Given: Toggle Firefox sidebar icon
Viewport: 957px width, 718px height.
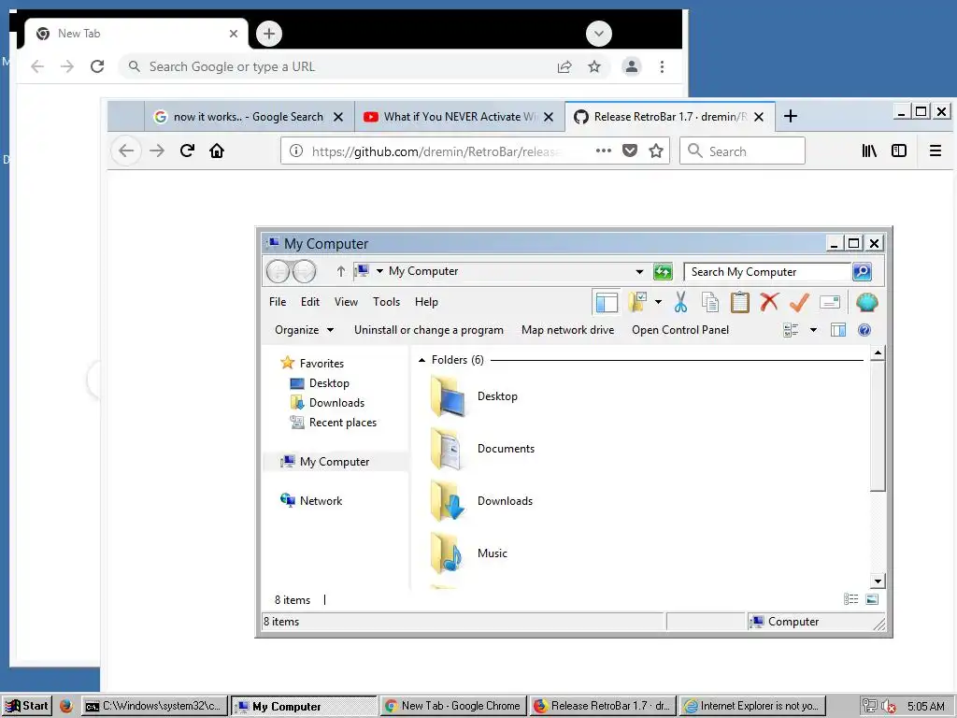Looking at the screenshot, I should [899, 151].
